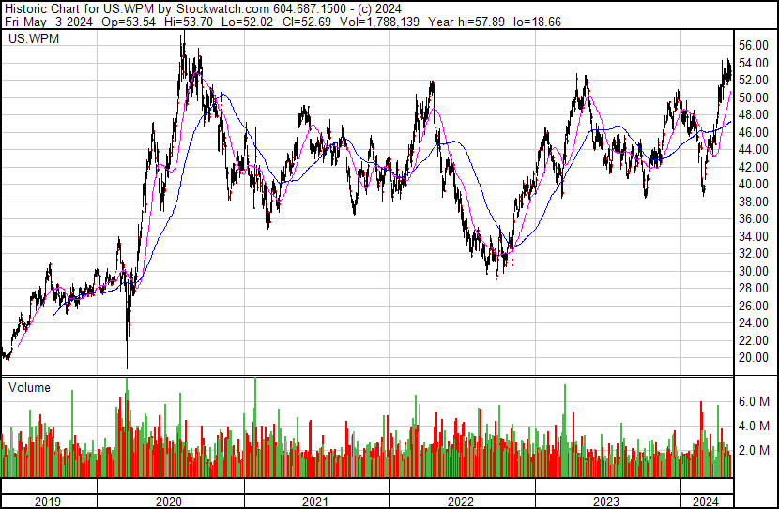The image size is (779, 509).
Task: Click the phone number 604.687.1500
Action: click(x=310, y=9)
